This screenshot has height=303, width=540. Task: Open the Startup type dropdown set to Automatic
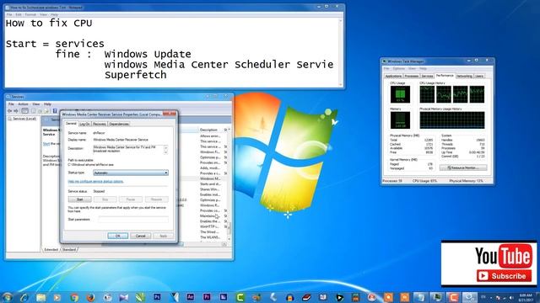point(131,173)
